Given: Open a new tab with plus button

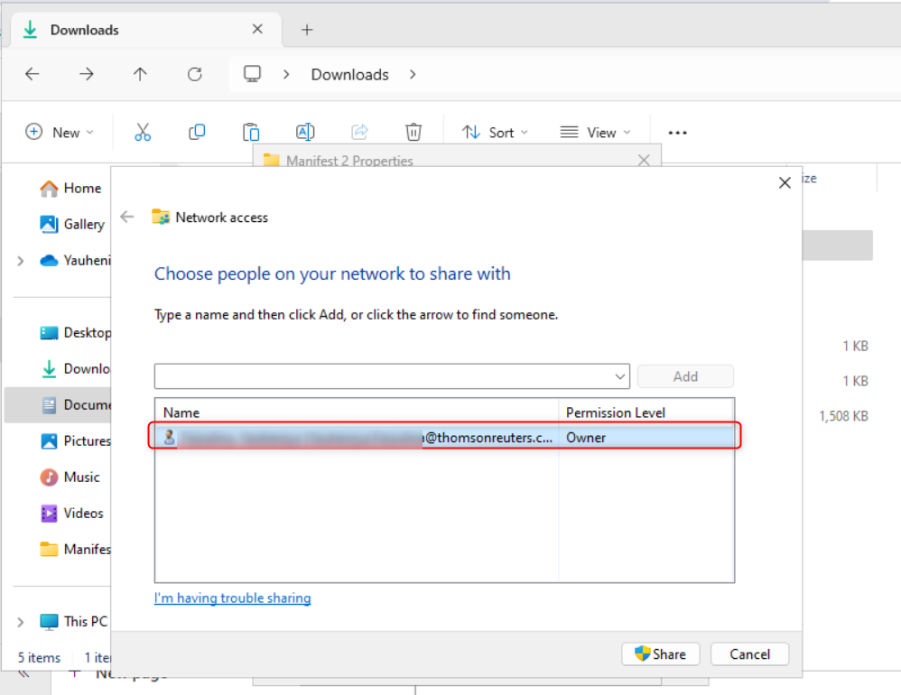Looking at the screenshot, I should click(x=307, y=30).
